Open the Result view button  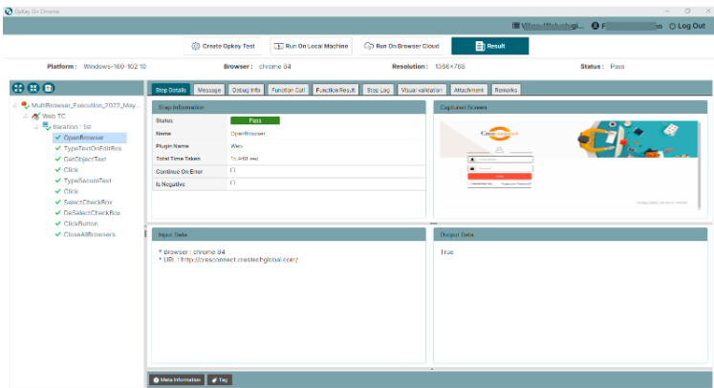[x=490, y=46]
